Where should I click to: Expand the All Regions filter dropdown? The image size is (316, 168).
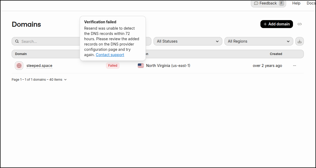(x=259, y=41)
